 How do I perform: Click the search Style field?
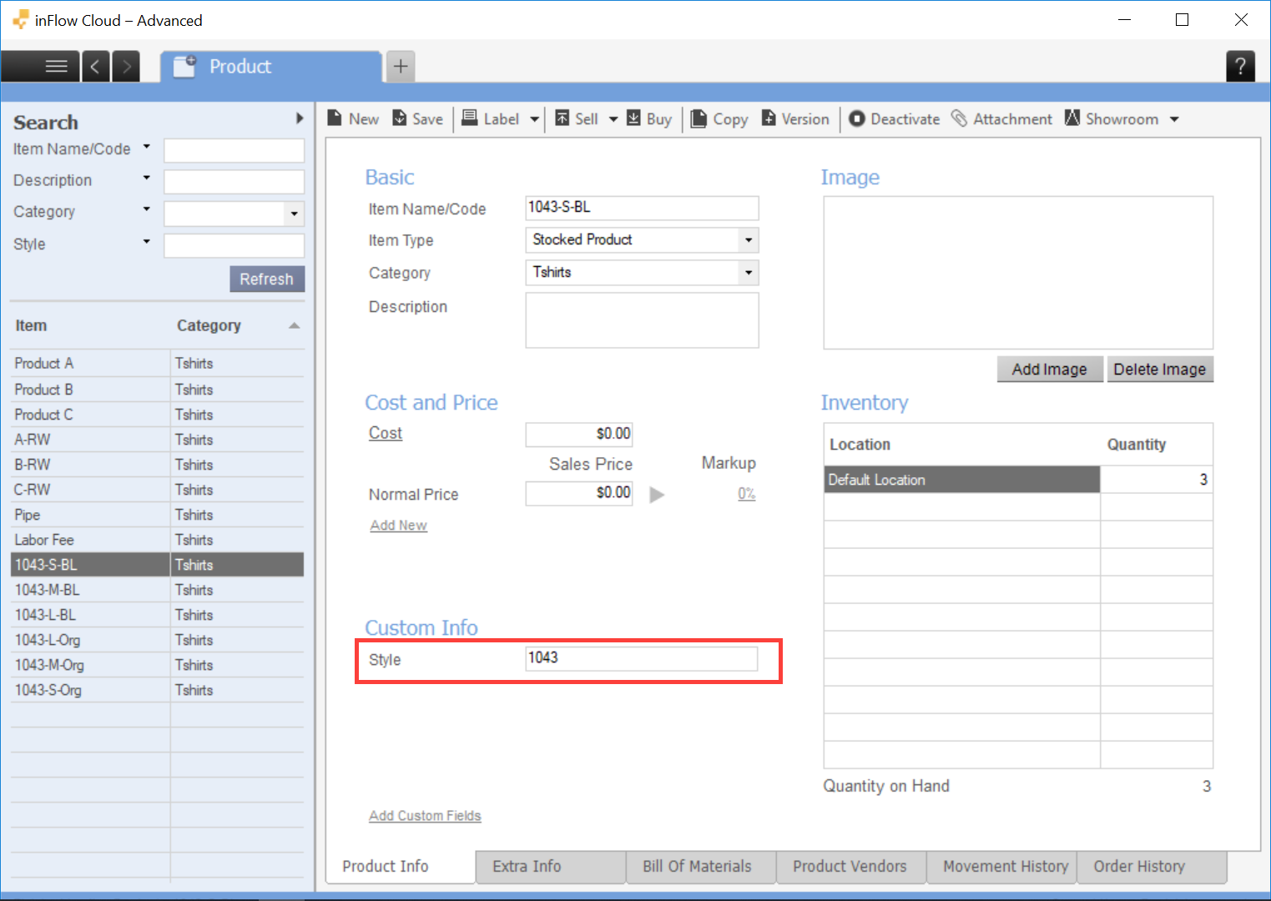234,245
